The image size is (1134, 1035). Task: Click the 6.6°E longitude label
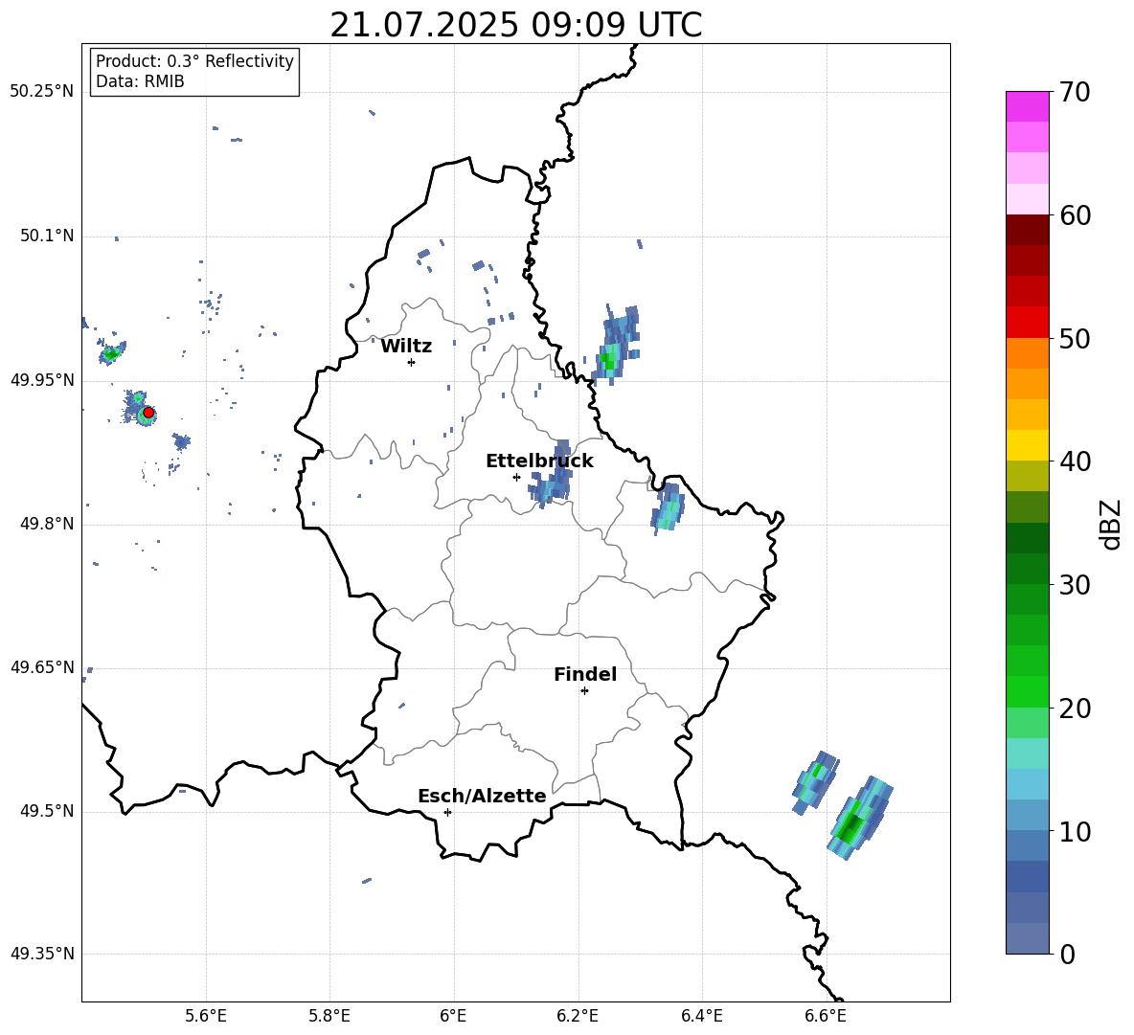[826, 1016]
